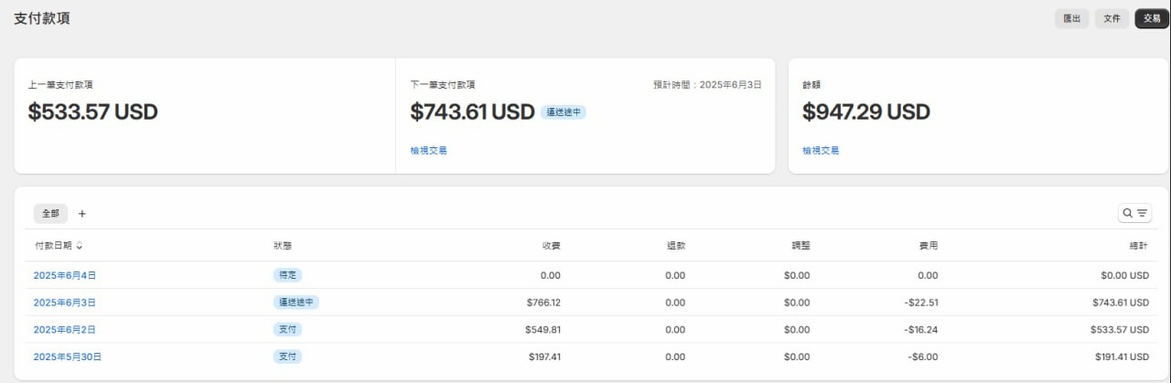Click 支付 badge in 2025年6月2日 row
The height and width of the screenshot is (383, 1171).
287,329
